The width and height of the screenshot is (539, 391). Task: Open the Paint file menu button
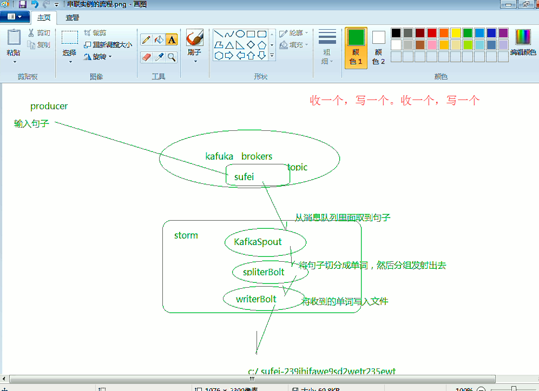[15, 16]
